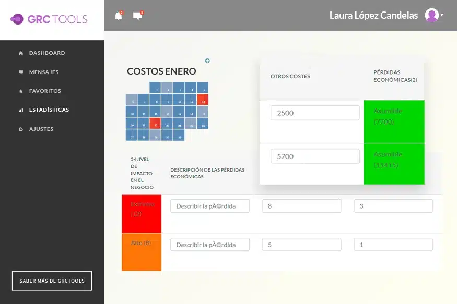Screen dimensions: 457x304
Task: Expand the user account dropdown arrow
Action: click(442, 15)
